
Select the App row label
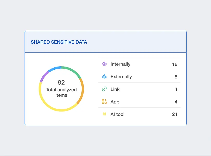pyautogui.click(x=115, y=102)
